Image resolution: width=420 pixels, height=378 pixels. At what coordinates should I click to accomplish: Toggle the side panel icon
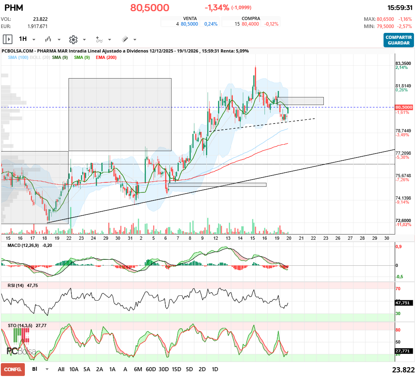(x=8, y=39)
